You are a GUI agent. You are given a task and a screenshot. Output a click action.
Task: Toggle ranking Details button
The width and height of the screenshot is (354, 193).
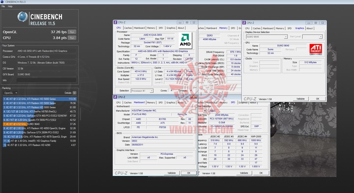75,93
